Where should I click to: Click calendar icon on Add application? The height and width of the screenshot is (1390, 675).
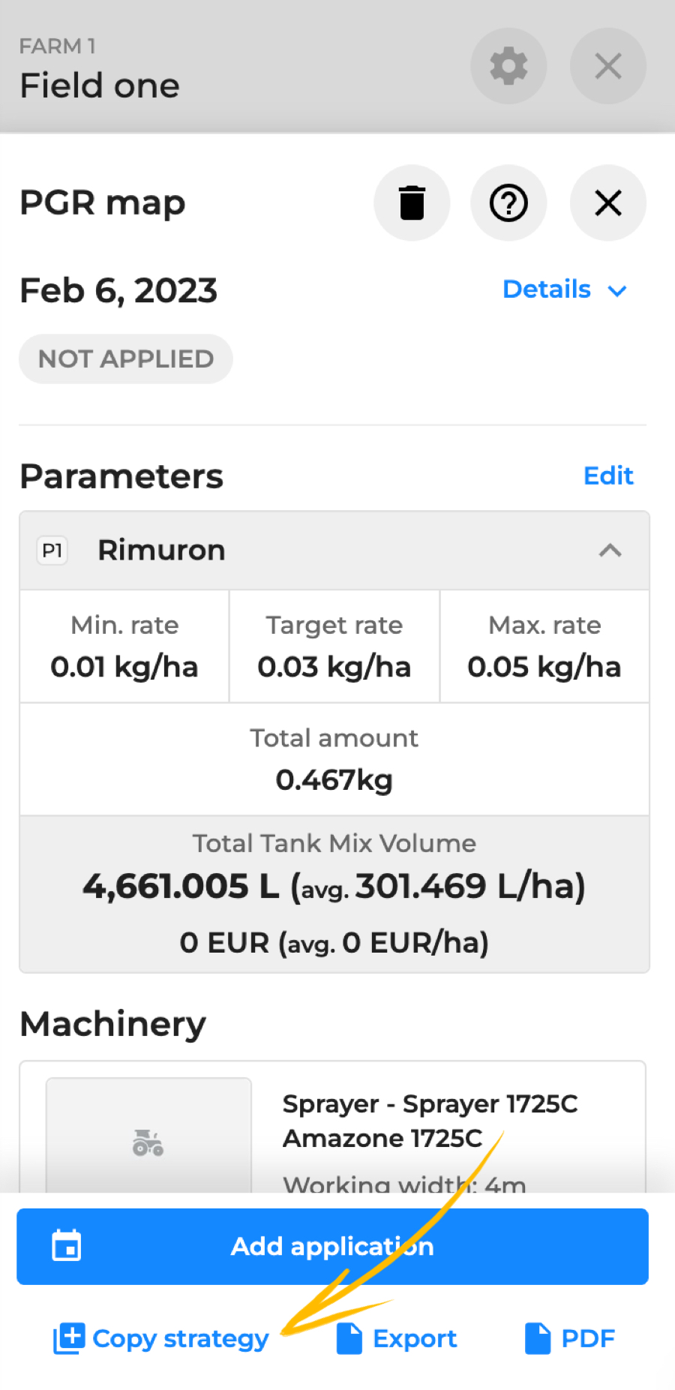pyautogui.click(x=67, y=1246)
